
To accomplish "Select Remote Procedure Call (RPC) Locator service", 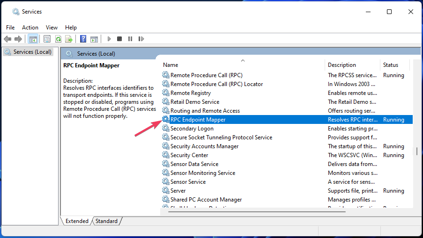I will tap(216, 84).
